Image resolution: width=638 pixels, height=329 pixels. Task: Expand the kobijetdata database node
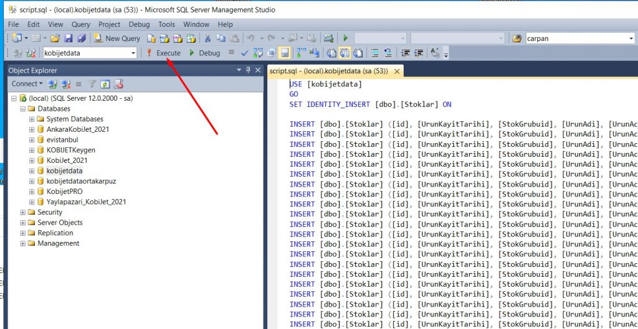click(x=32, y=171)
